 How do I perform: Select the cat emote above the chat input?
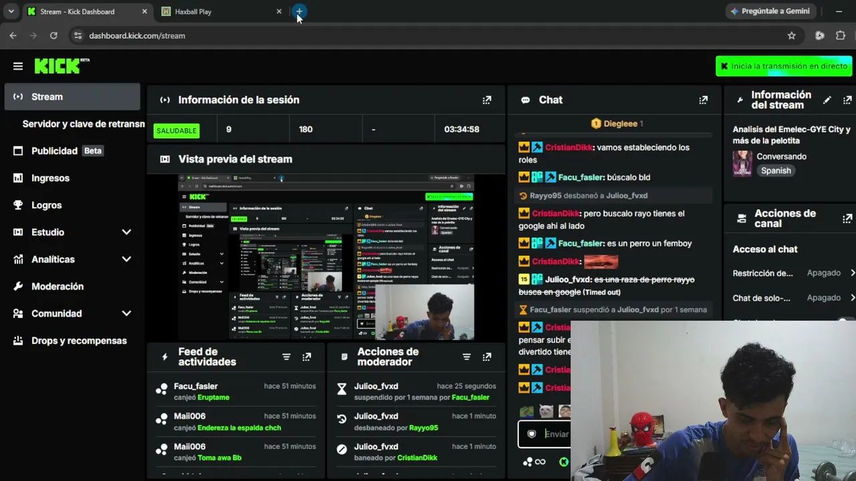coord(546,411)
